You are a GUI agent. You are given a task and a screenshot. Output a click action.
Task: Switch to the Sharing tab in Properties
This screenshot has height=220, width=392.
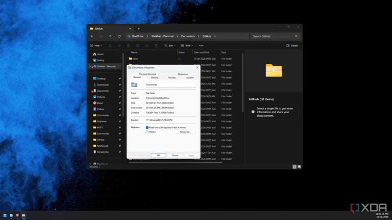coord(155,77)
